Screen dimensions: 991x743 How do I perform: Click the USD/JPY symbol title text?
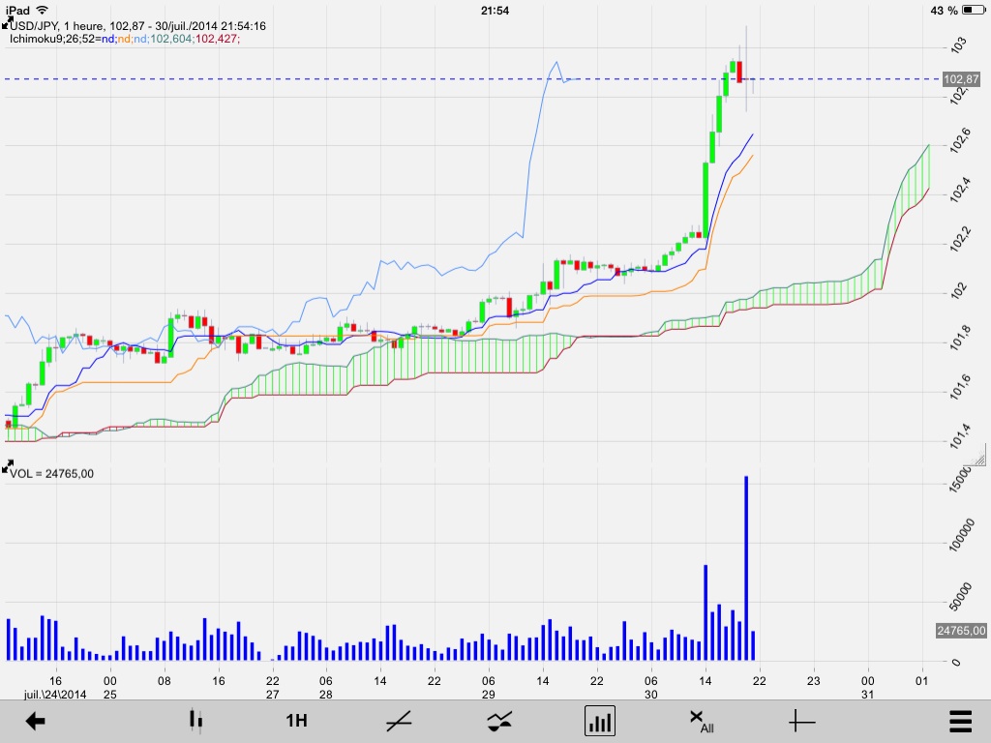(x=34, y=26)
